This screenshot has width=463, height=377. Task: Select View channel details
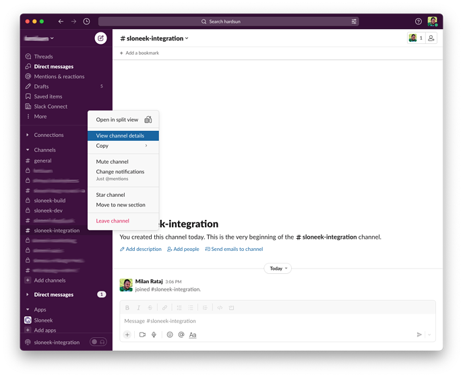click(123, 136)
